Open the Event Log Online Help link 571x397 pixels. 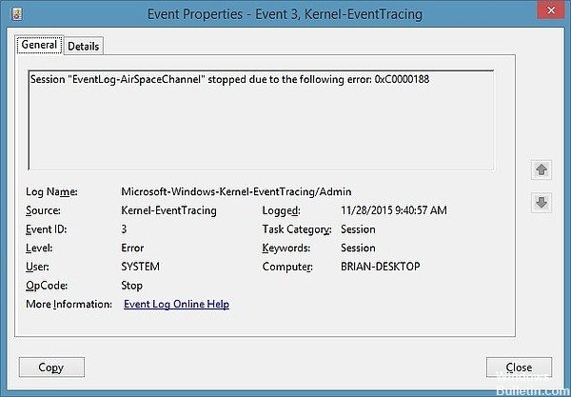click(177, 304)
